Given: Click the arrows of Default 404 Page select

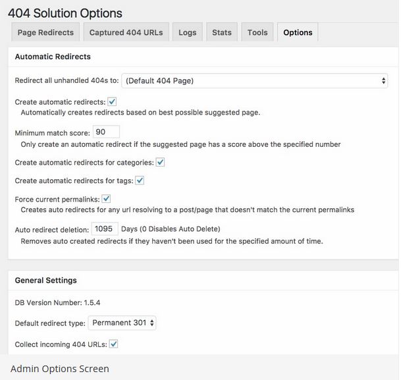Looking at the screenshot, I should point(383,81).
